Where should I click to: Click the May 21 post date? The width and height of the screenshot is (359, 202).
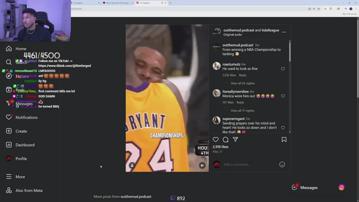point(217,151)
